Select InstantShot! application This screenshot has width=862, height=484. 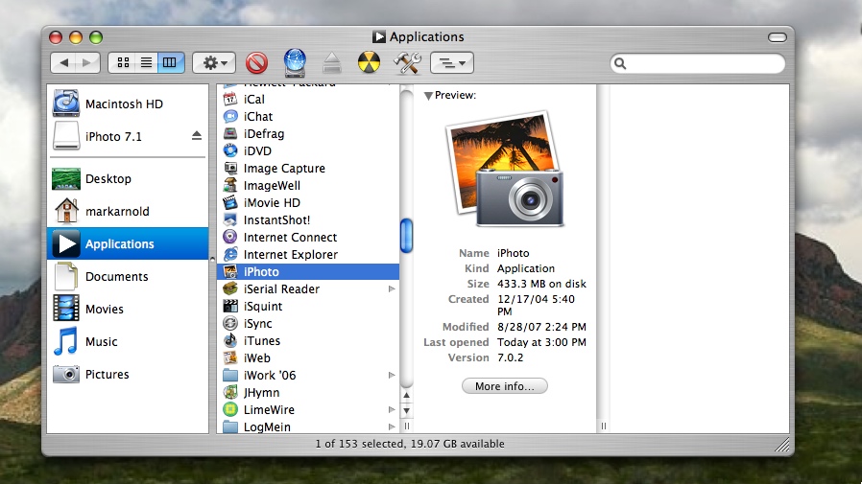[x=308, y=220]
